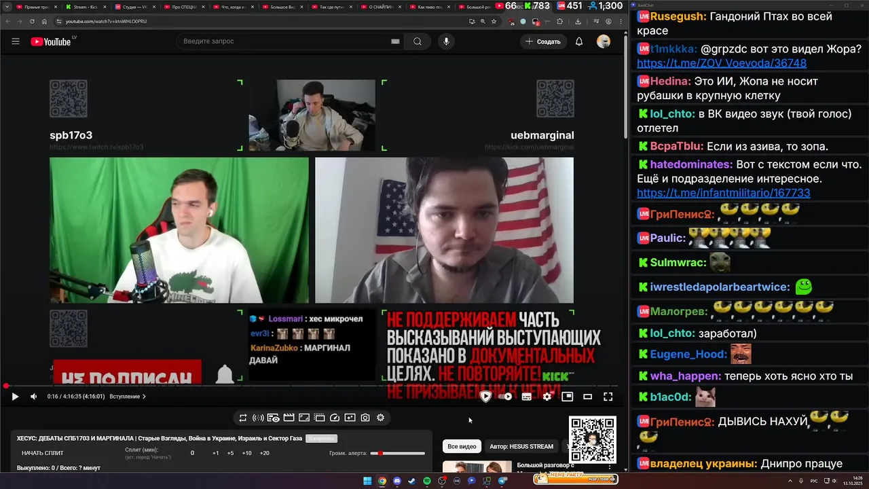Open Telegram from the taskbar

pos(502,481)
